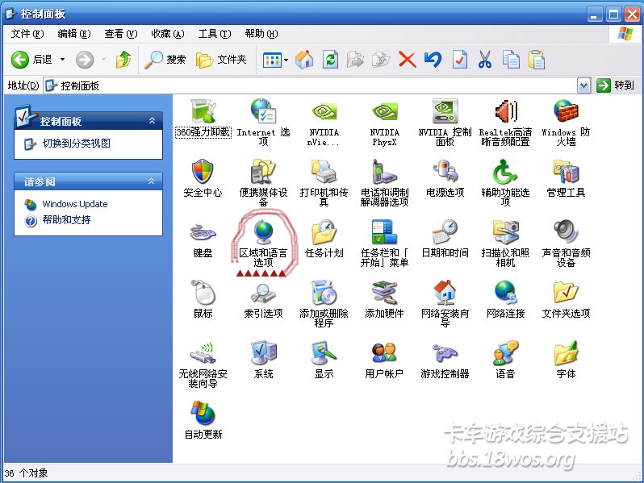644x483 pixels.
Task: Open Internet 选项 icon
Action: [x=264, y=111]
